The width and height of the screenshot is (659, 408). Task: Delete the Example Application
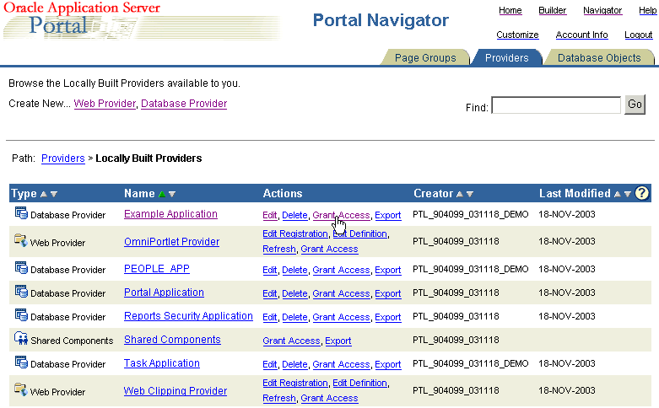point(294,215)
